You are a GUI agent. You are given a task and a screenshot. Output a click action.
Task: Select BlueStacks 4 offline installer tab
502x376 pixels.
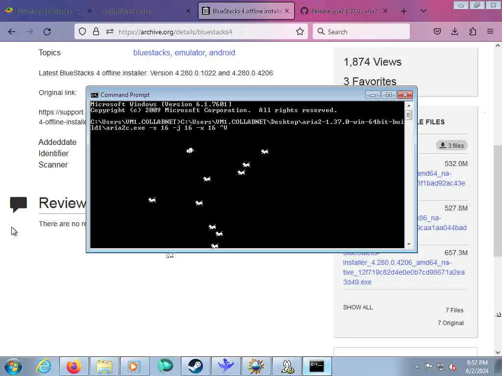pyautogui.click(x=246, y=11)
